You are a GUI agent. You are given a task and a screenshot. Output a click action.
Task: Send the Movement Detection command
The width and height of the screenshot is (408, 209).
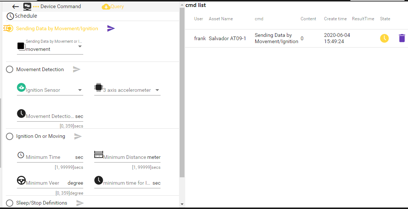point(77,69)
